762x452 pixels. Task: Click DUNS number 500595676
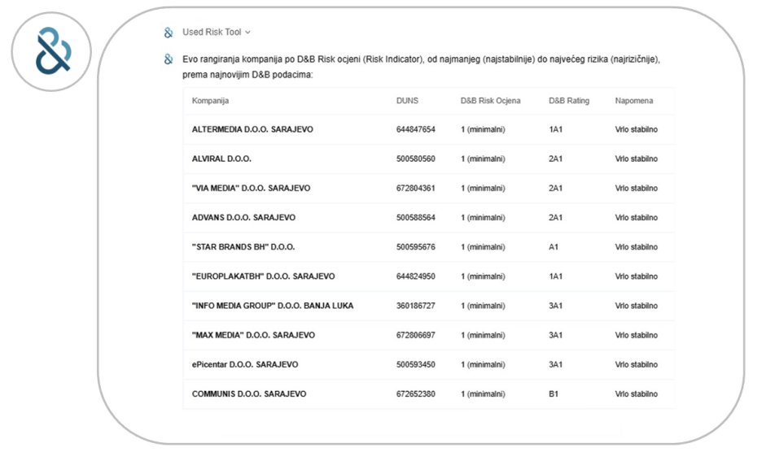(415, 247)
